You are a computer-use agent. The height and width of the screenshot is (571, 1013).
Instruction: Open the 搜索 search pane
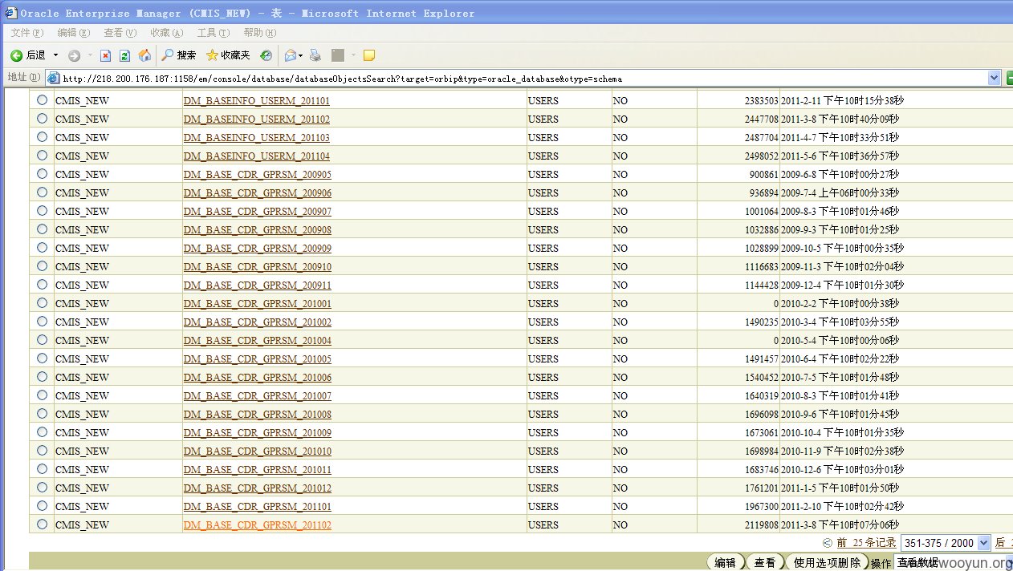tap(179, 55)
